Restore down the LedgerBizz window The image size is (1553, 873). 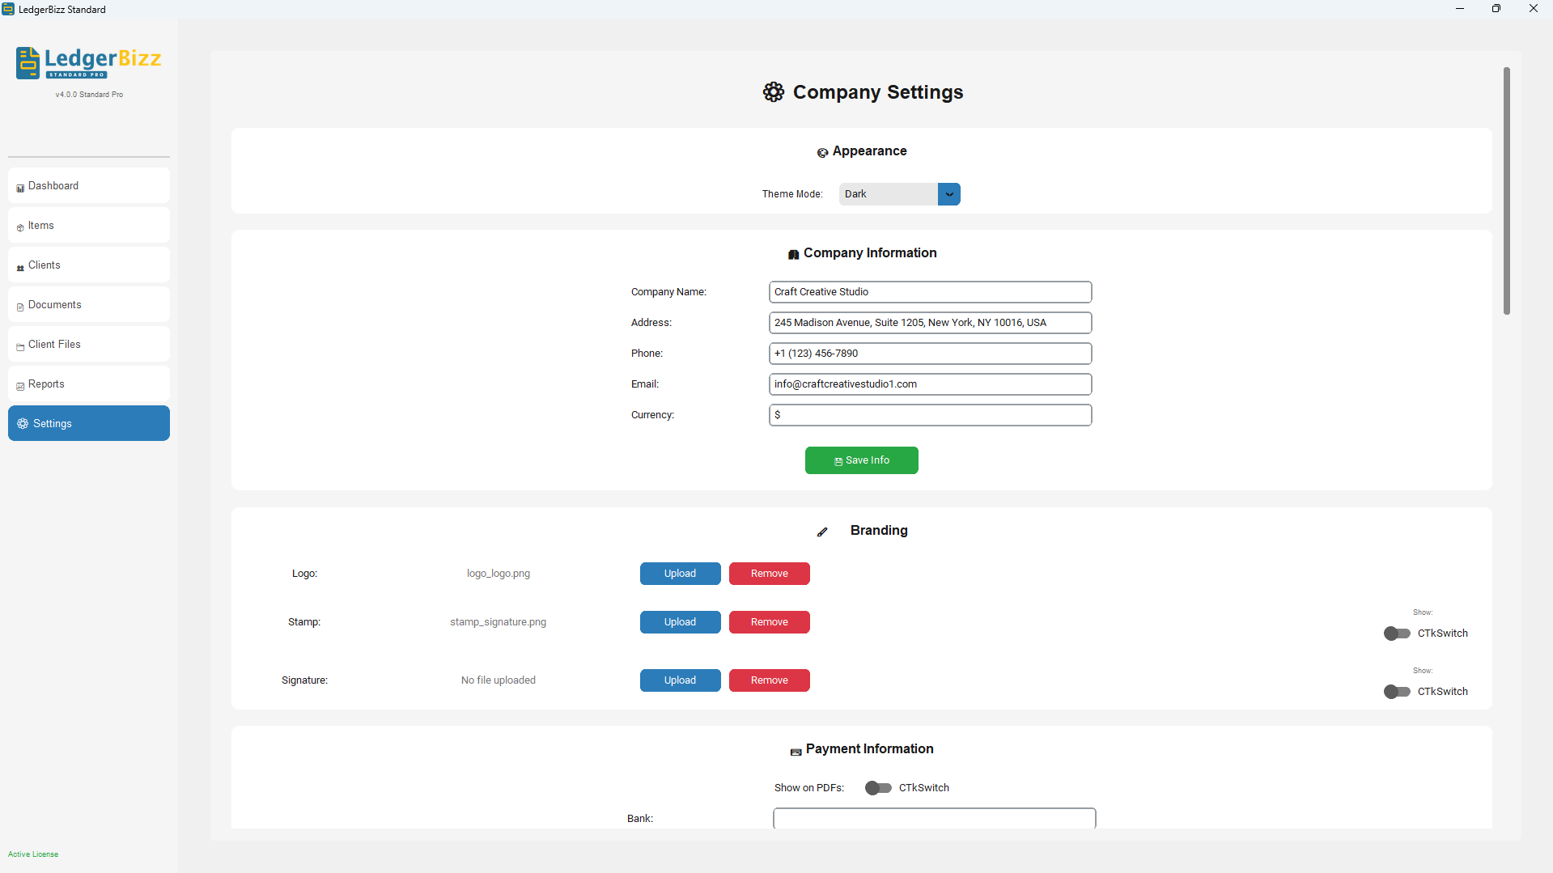click(x=1496, y=9)
